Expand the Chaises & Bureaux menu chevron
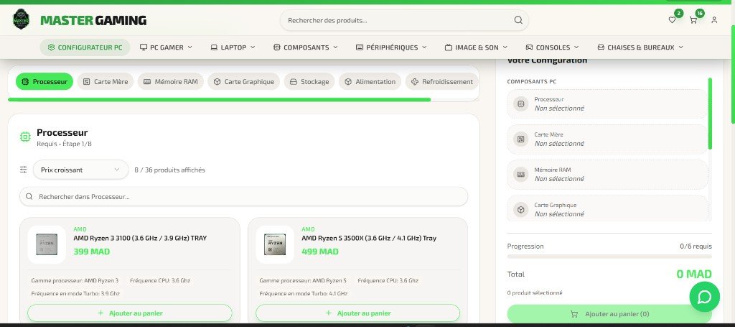The height and width of the screenshot is (327, 735). pyautogui.click(x=680, y=47)
